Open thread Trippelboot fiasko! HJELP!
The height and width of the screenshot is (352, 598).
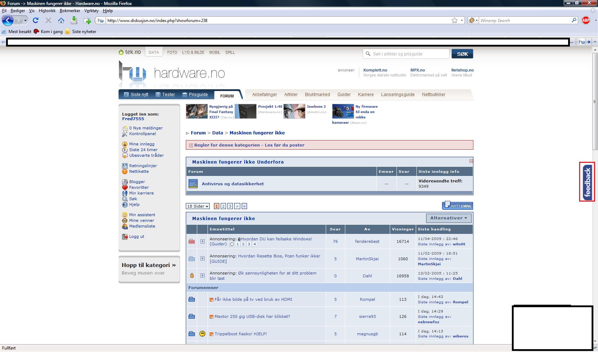[x=241, y=334]
